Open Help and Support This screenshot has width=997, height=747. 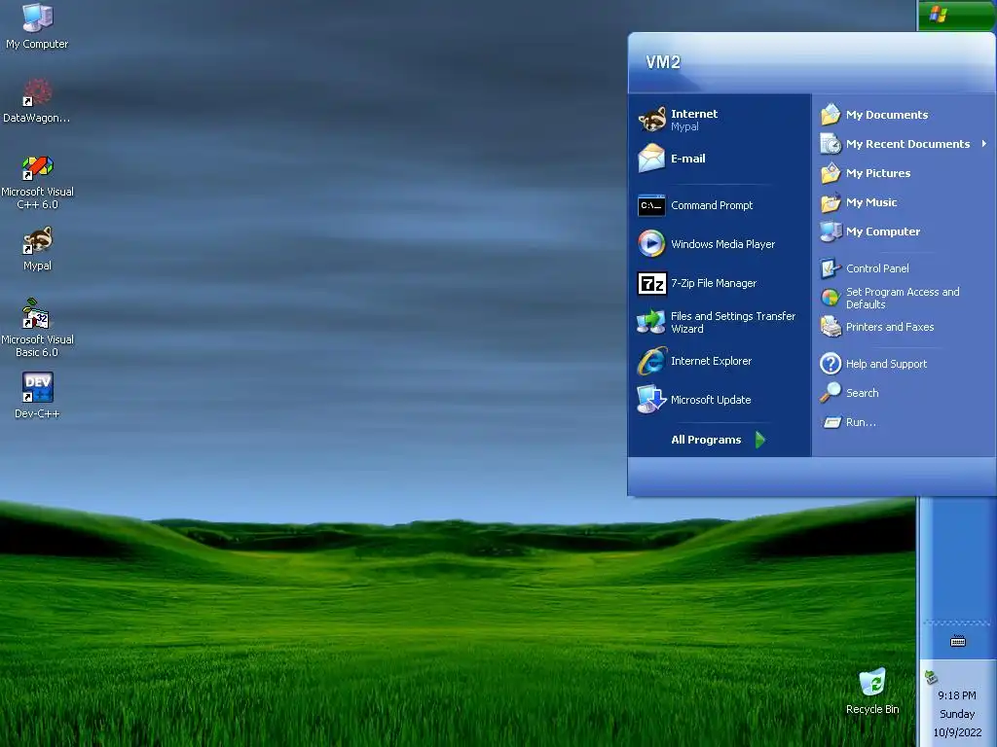pos(905,364)
